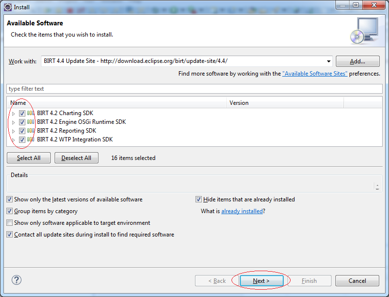Screen dimensions: 389x297
Task: Open the help question mark icon
Action: click(17, 280)
